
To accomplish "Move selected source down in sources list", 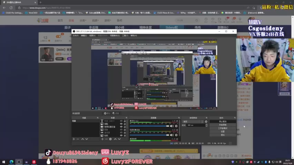I will [x=119, y=139].
